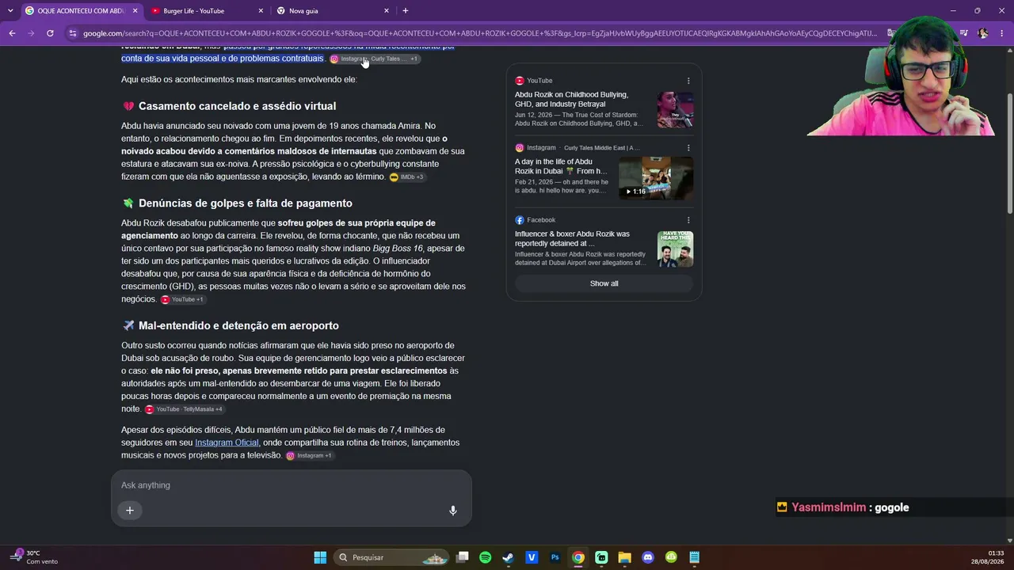Open the blue V app in taskbar
Image resolution: width=1014 pixels, height=570 pixels.
click(x=532, y=557)
